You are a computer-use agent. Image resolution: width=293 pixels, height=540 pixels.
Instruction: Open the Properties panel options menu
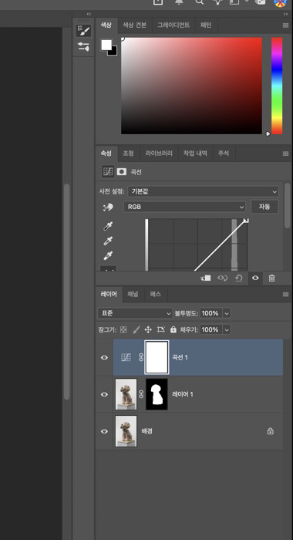pos(285,154)
